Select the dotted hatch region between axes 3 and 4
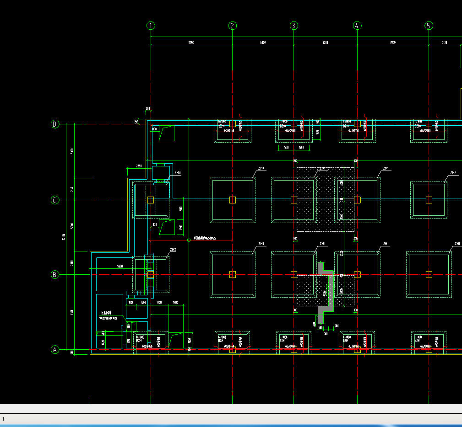The width and height of the screenshot is (462, 427). coord(326,199)
